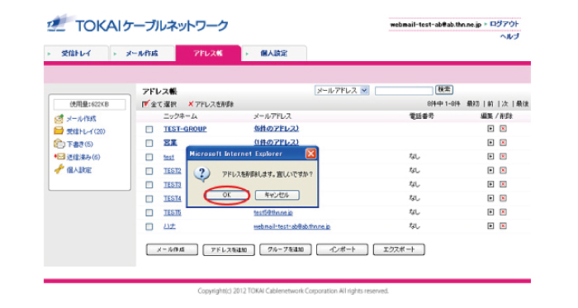This screenshot has height=308, width=578.
Task: Click the webmail-test-ab@ab.thn.ne.jp address link in list
Action: pos(292,226)
